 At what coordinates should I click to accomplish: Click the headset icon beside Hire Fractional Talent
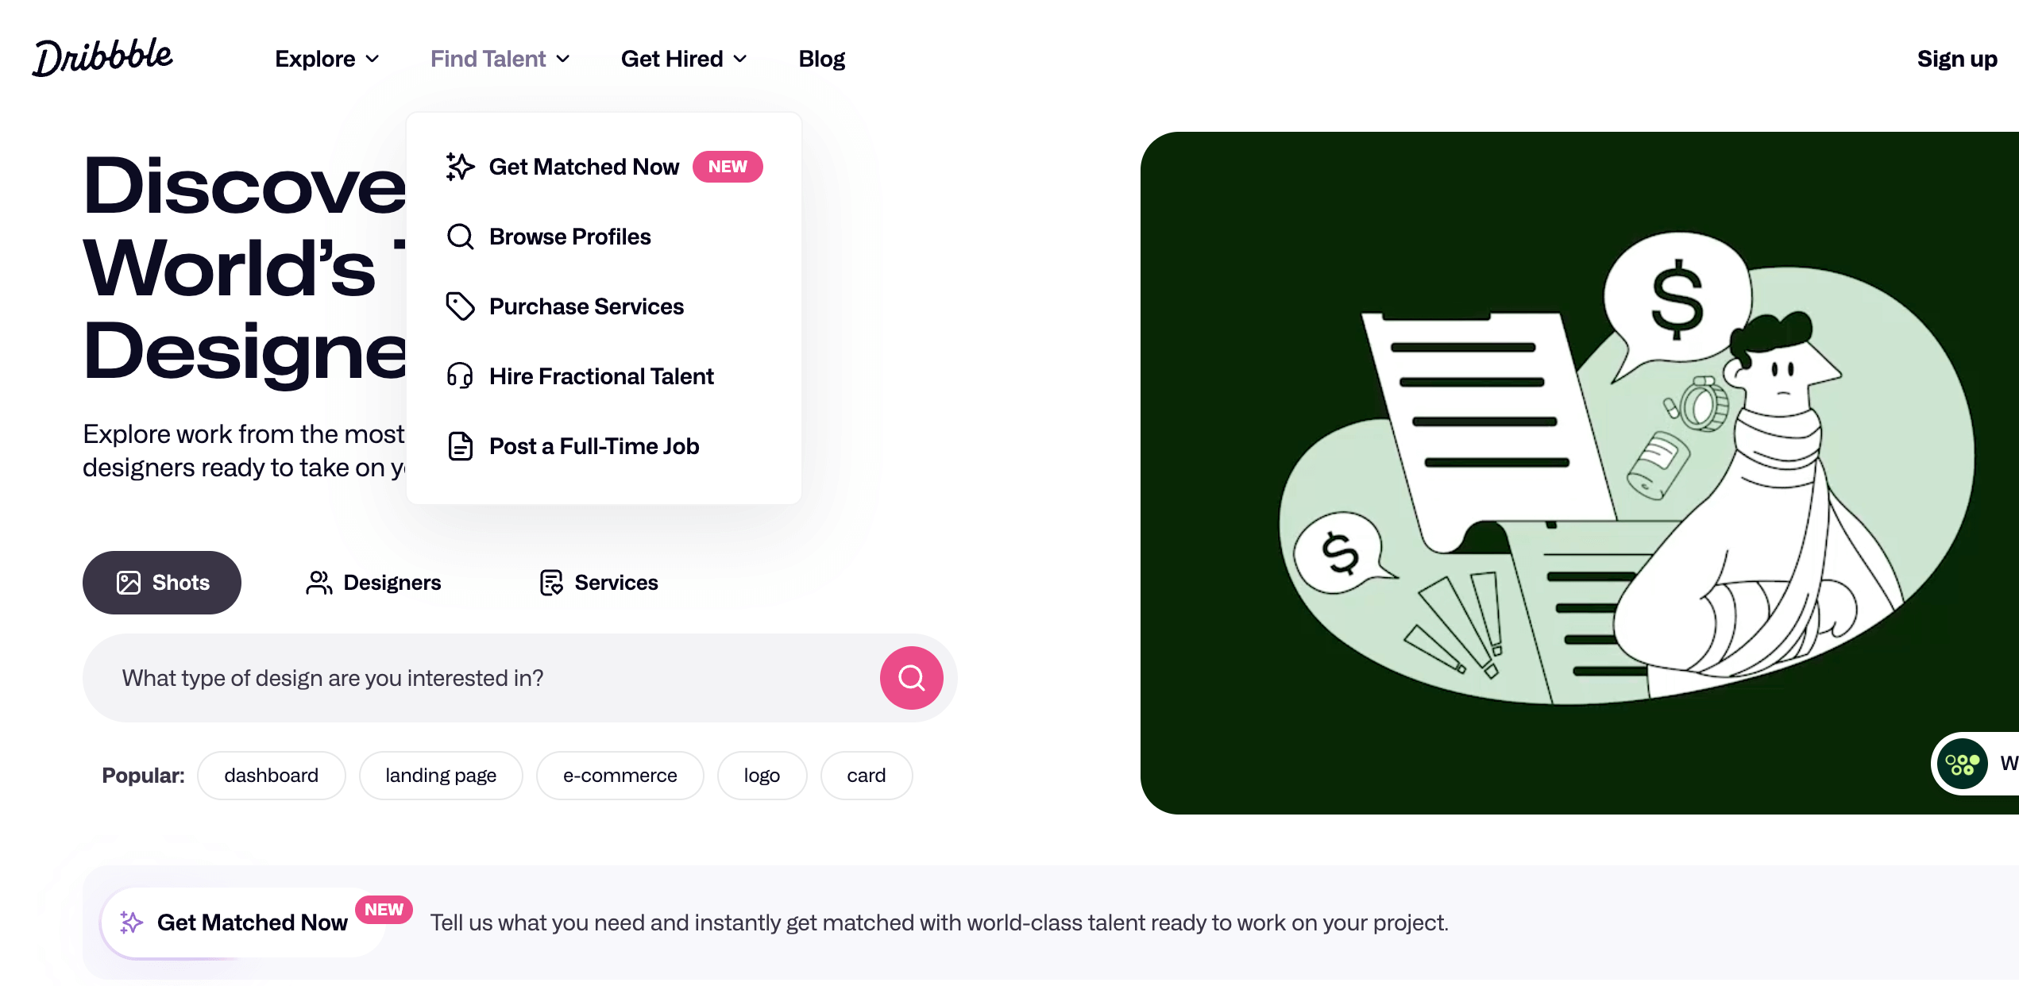460,376
